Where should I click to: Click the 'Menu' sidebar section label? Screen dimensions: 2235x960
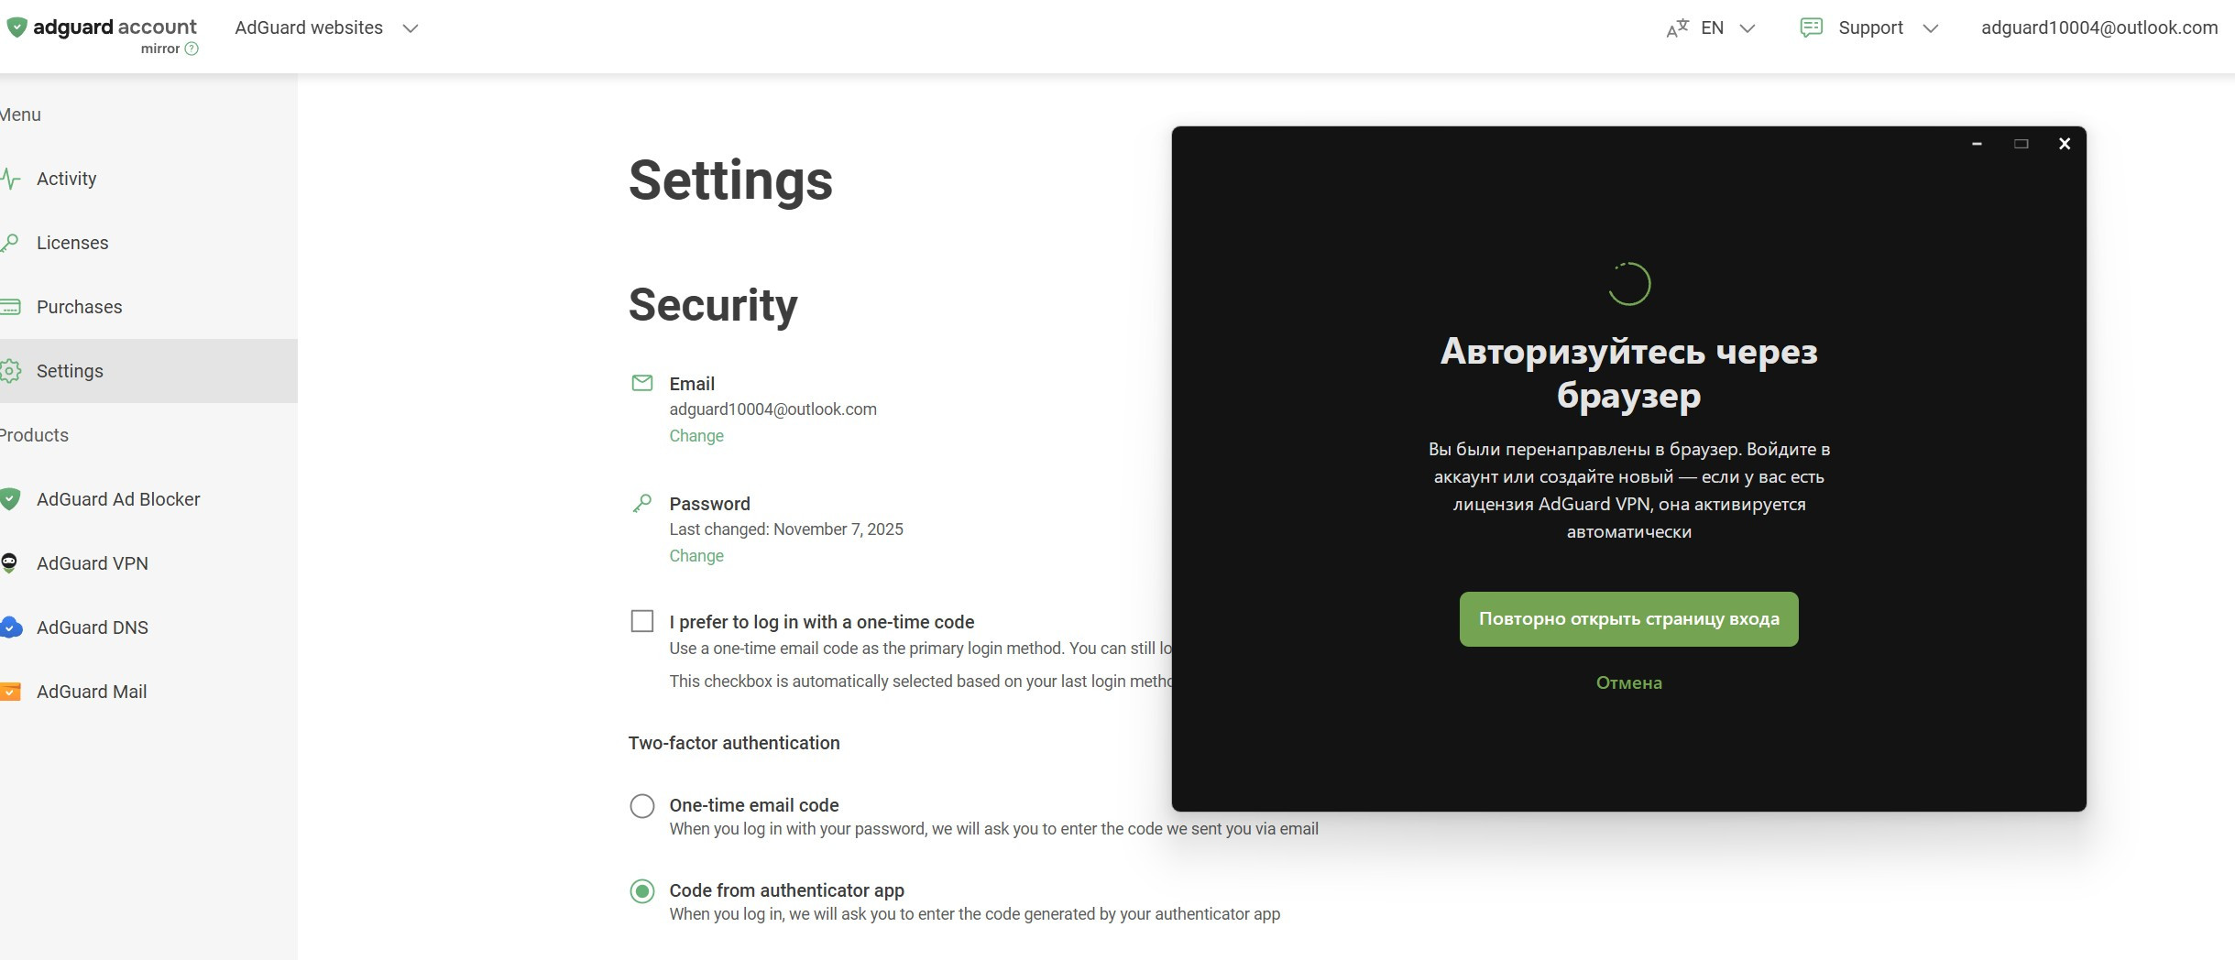tap(20, 115)
